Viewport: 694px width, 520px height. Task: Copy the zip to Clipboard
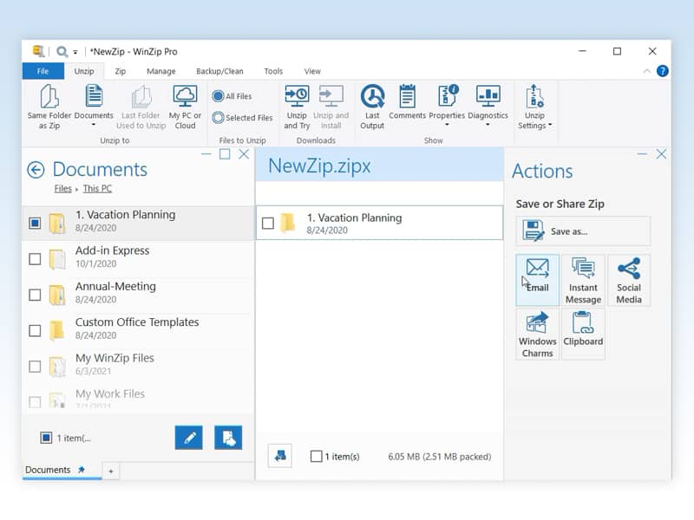coord(583,332)
